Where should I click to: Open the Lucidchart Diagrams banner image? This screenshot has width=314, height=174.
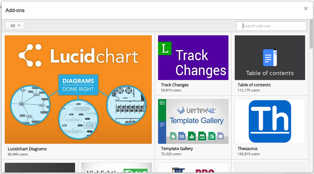coord(78,90)
